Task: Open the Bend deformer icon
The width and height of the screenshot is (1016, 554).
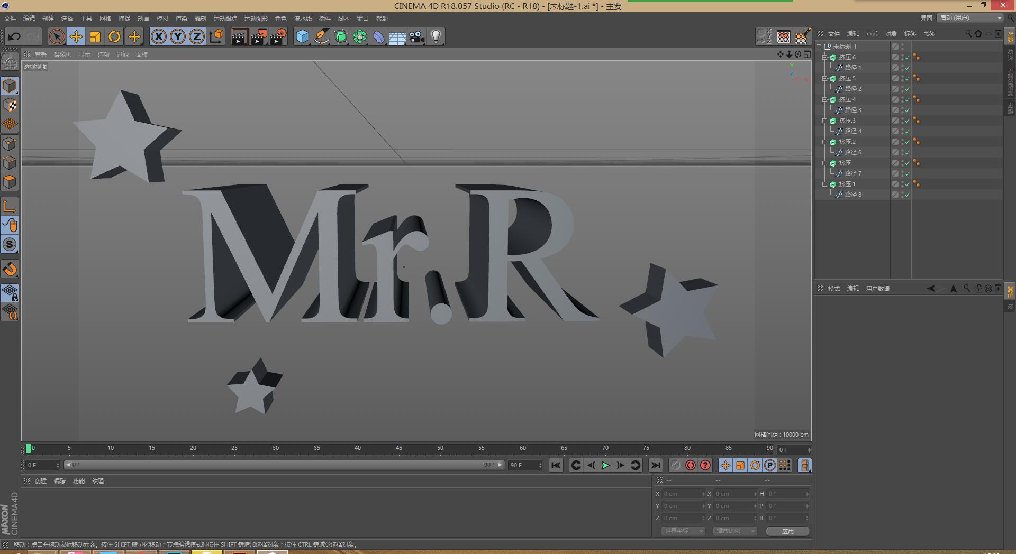Action: pyautogui.click(x=379, y=36)
